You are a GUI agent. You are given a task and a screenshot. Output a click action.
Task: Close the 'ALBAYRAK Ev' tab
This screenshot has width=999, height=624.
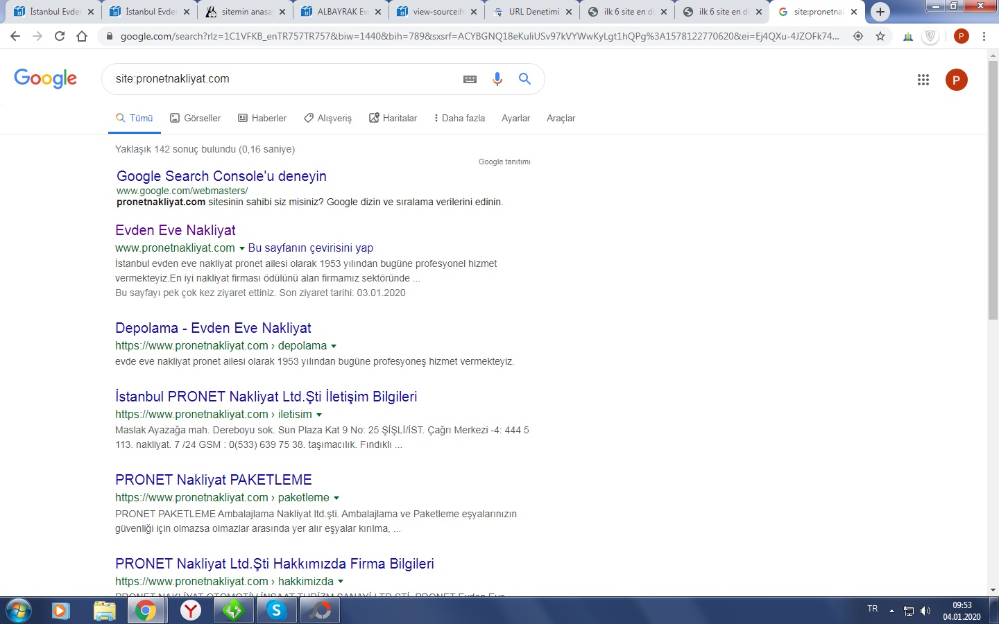tap(378, 12)
